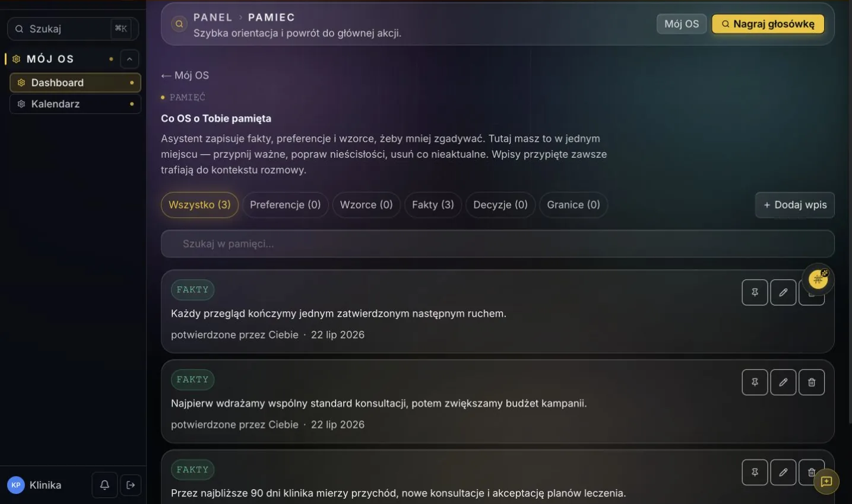
Task: Click the PANEL breadcrumb
Action: pyautogui.click(x=213, y=17)
